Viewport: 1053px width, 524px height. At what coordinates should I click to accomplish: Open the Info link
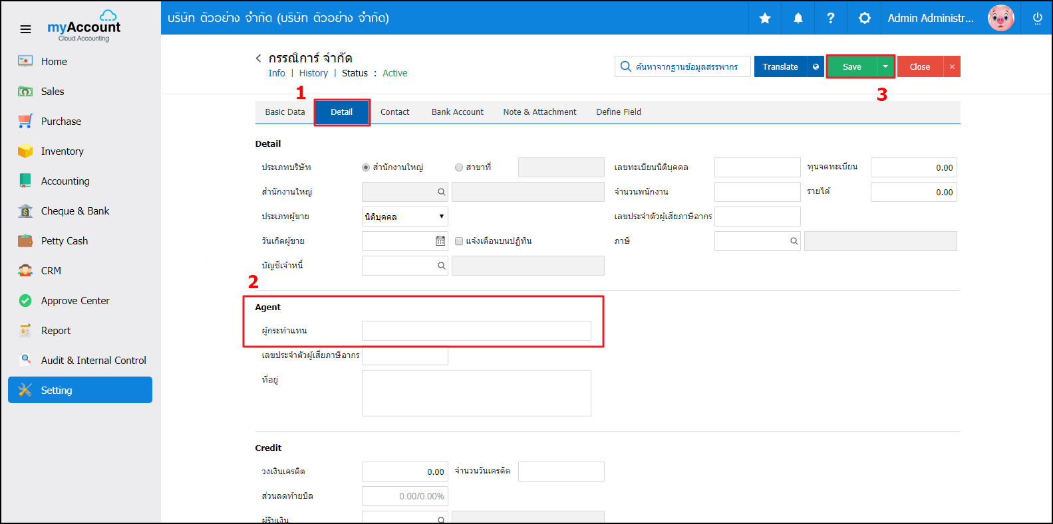[277, 73]
